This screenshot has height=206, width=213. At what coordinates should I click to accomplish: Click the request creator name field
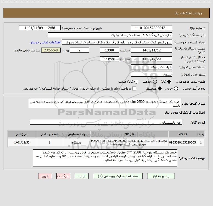click(117, 42)
